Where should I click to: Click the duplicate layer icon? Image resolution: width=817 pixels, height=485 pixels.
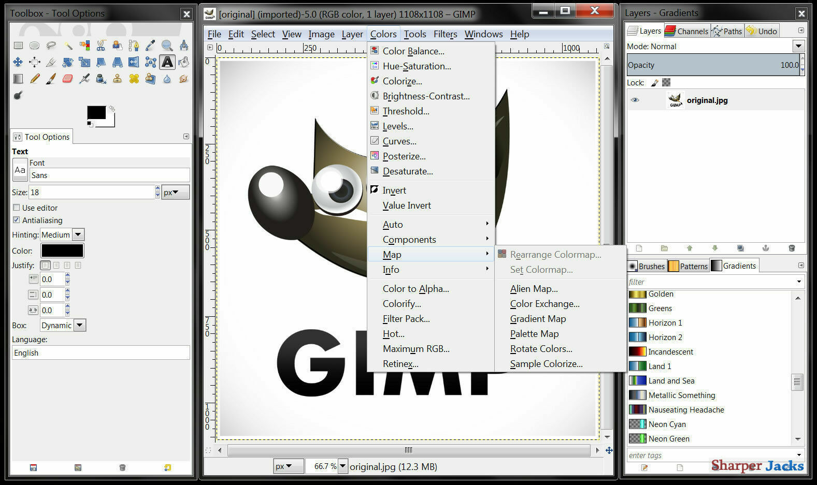click(740, 248)
